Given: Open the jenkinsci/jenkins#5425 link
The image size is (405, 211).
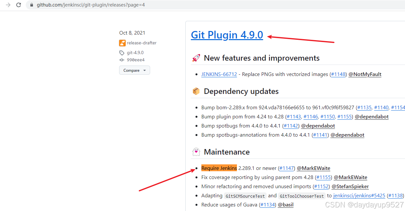Looking at the screenshot, I should click(359, 196).
